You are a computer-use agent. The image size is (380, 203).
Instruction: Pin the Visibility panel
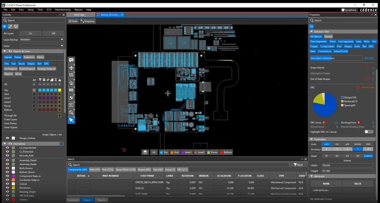60,15
